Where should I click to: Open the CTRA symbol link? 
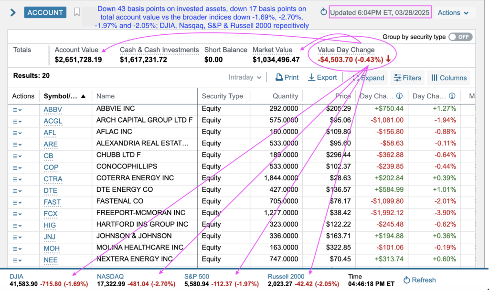click(x=53, y=179)
